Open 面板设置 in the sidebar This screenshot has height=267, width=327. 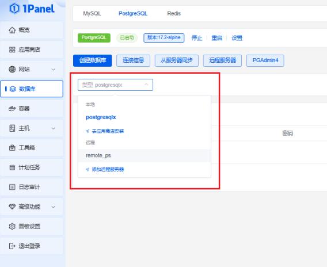(32, 226)
